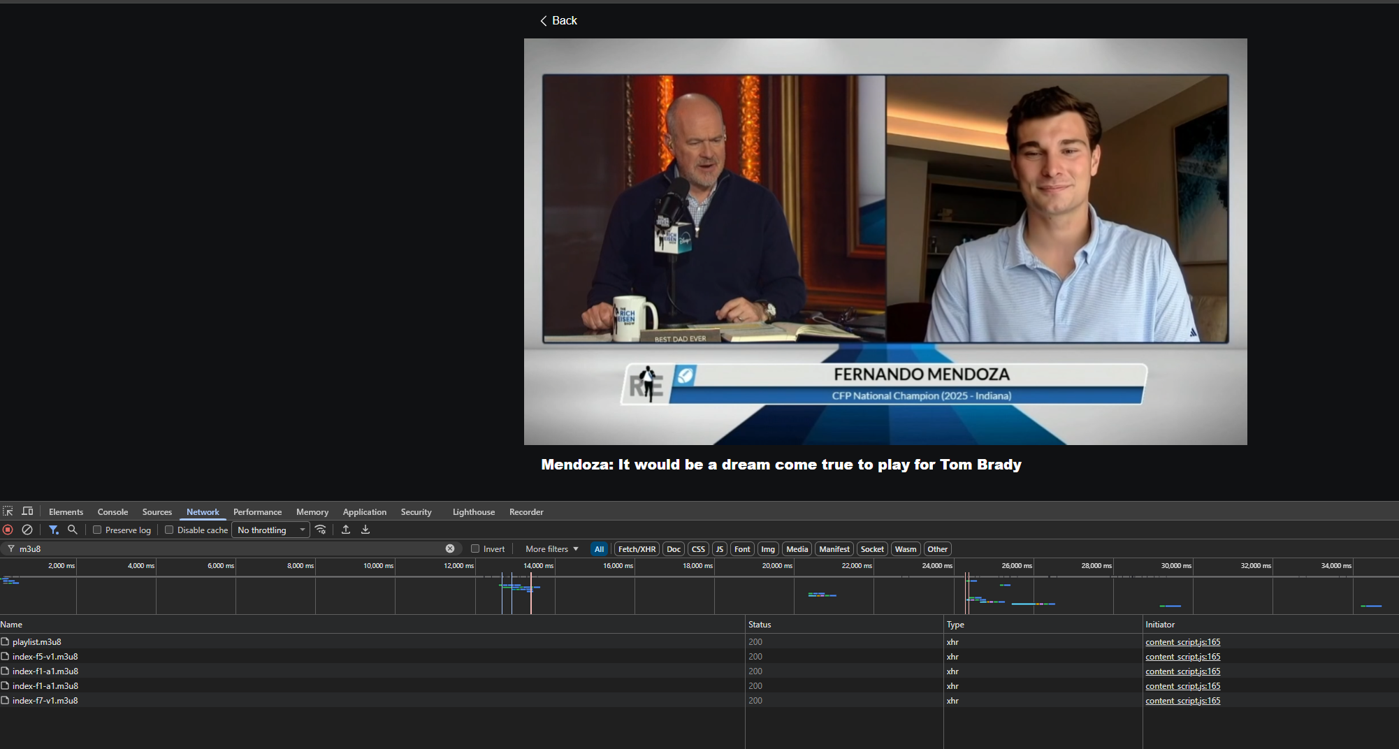1399x749 pixels.
Task: Open network conditions wifi icon
Action: click(321, 530)
